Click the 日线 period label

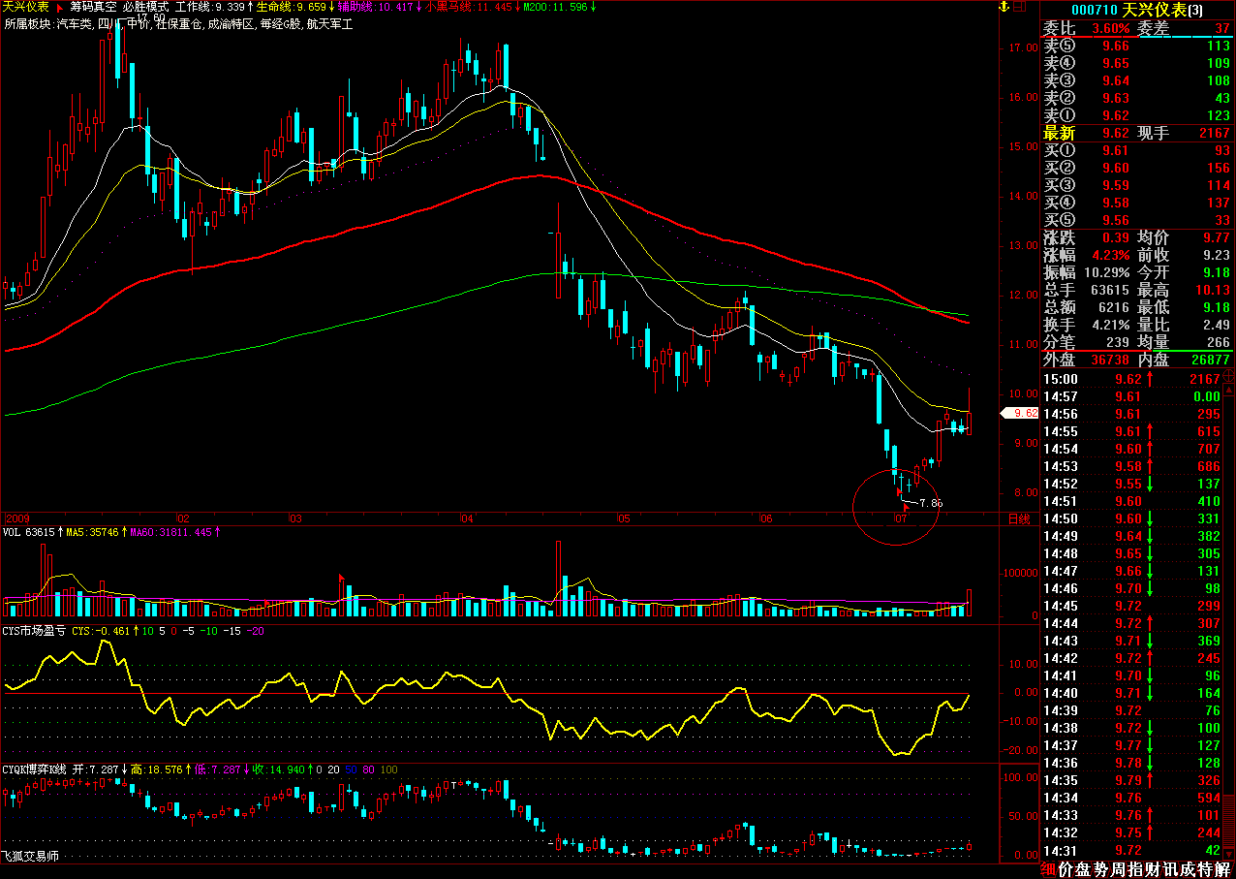[x=1019, y=519]
